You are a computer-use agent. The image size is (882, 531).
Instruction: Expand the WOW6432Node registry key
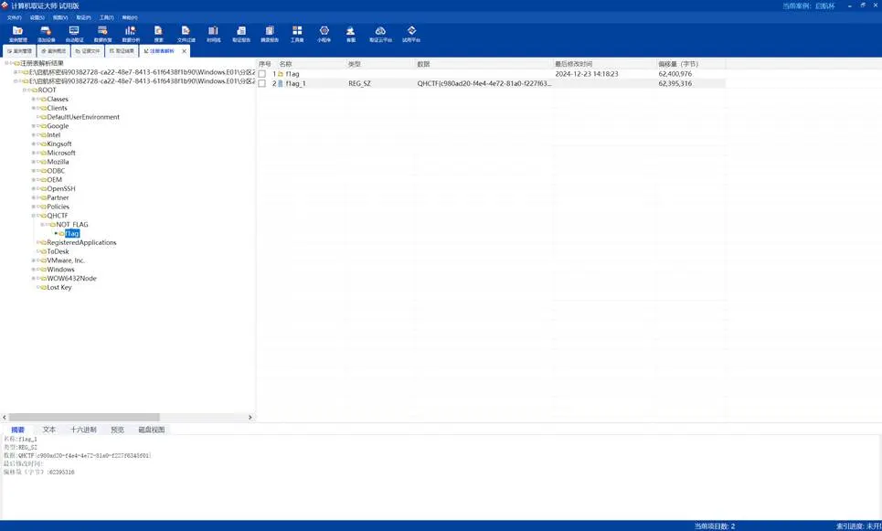coord(33,279)
